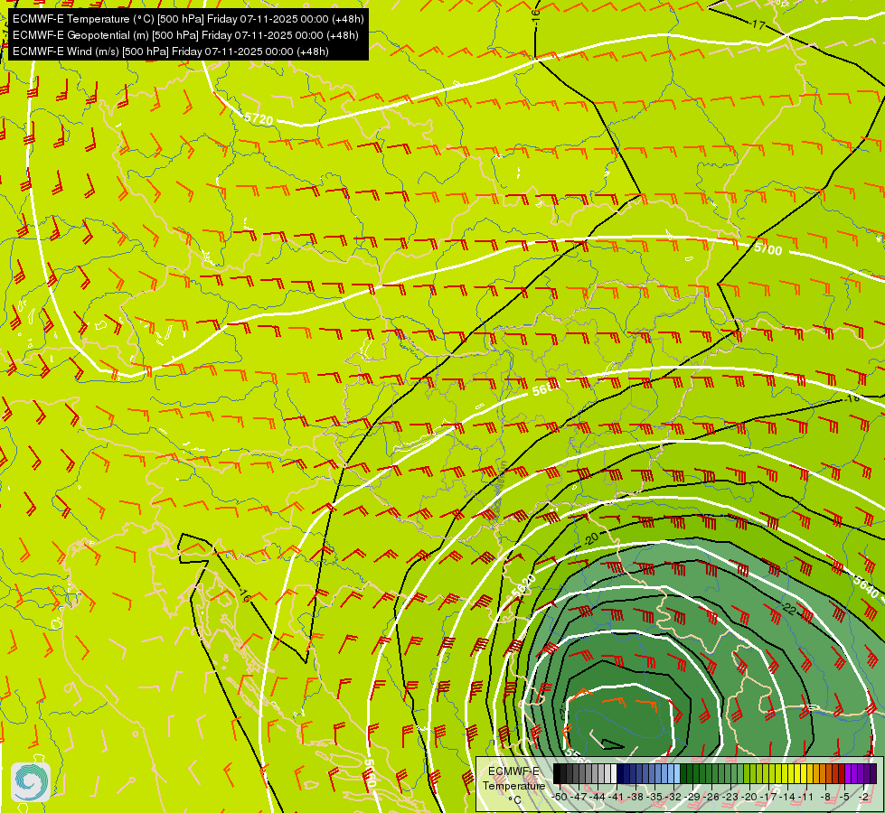Select the ECMWF-E Temperature 500 hPa title line

click(x=188, y=19)
